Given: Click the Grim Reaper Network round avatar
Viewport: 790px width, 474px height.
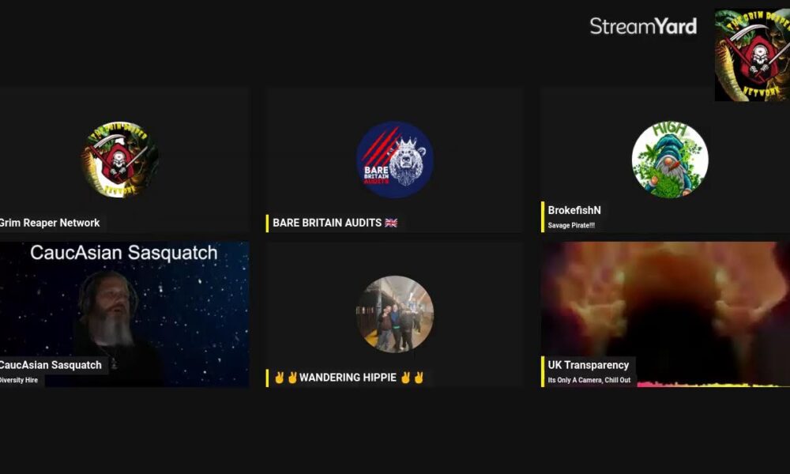Looking at the screenshot, I should pyautogui.click(x=120, y=160).
